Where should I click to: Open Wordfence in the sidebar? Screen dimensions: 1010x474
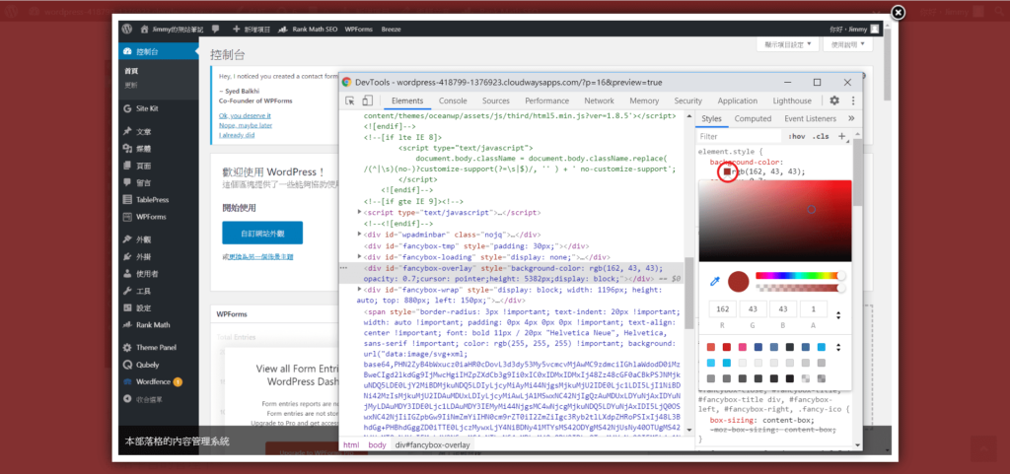pos(153,381)
